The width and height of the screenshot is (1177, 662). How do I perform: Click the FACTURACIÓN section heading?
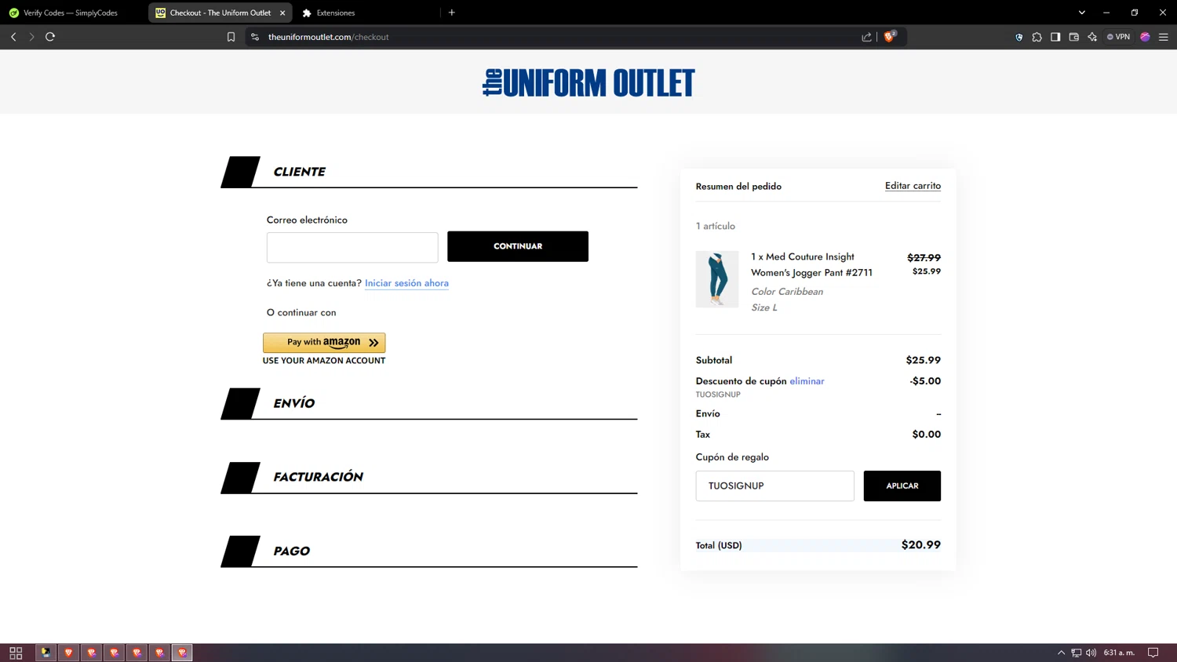coord(318,477)
